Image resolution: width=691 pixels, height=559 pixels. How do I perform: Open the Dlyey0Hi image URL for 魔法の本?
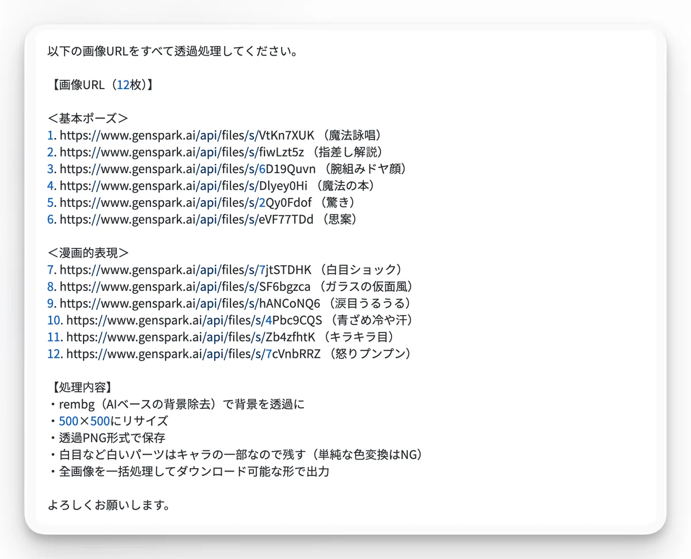184,185
